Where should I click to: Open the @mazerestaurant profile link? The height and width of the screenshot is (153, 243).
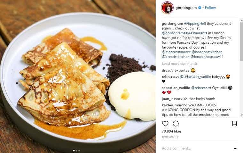point(176,52)
